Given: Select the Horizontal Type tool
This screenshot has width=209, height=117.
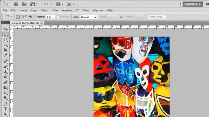Looking at the screenshot, I should click(x=6, y=109).
